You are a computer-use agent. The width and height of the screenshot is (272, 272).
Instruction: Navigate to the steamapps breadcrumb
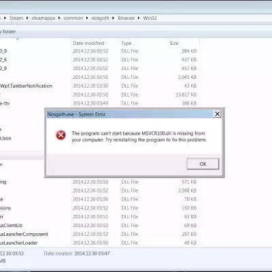point(44,18)
